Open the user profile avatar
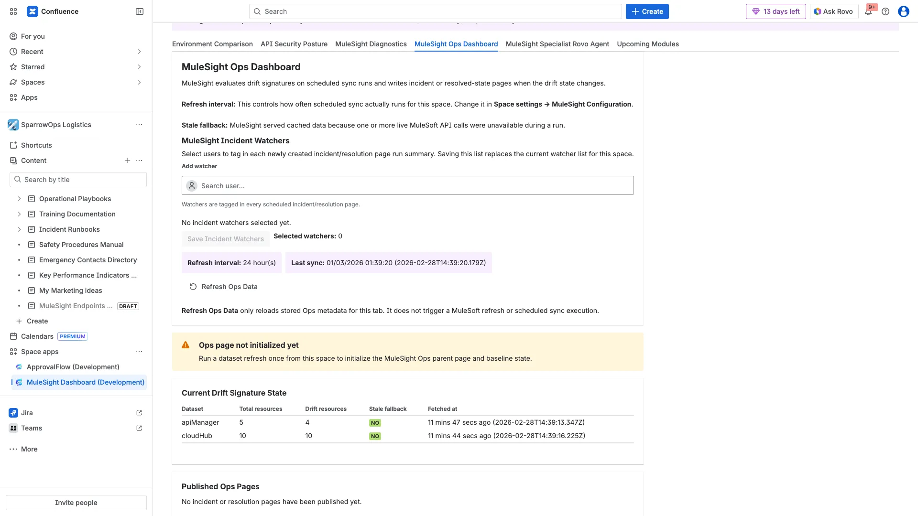 pos(903,11)
